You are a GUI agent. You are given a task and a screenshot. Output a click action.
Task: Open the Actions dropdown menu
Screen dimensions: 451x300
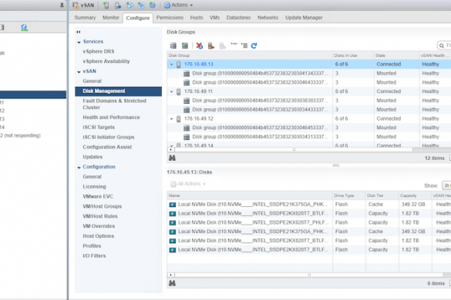(178, 5)
